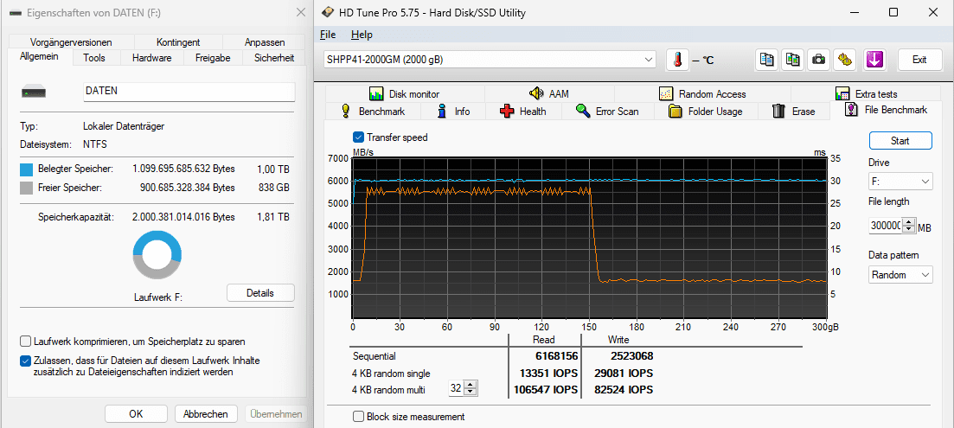The height and width of the screenshot is (428, 954).
Task: Click the drive usage donut chart
Action: pyautogui.click(x=157, y=257)
